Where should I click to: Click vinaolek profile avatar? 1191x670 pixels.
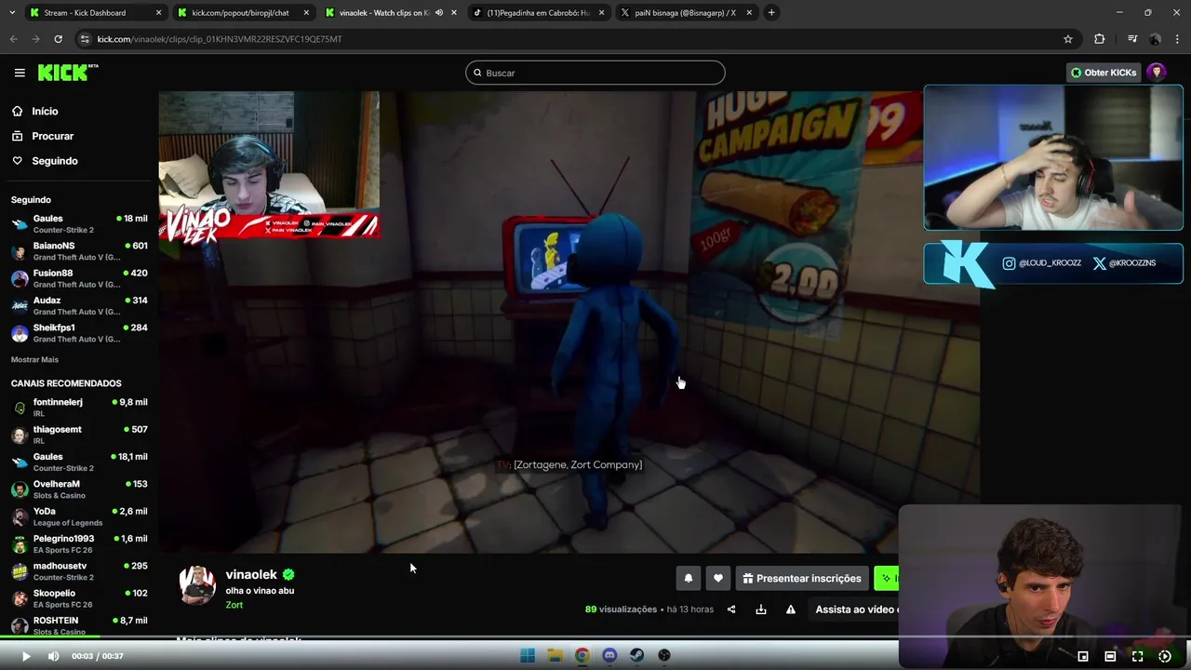pyautogui.click(x=197, y=584)
